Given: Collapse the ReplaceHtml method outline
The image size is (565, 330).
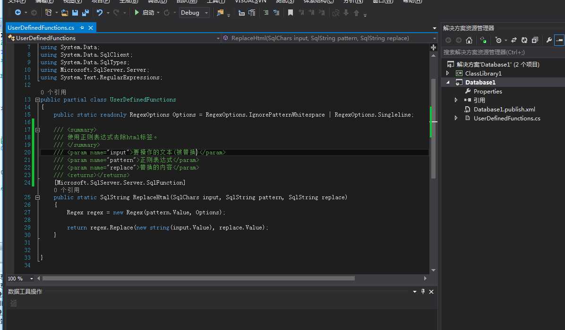Looking at the screenshot, I should tap(37, 197).
